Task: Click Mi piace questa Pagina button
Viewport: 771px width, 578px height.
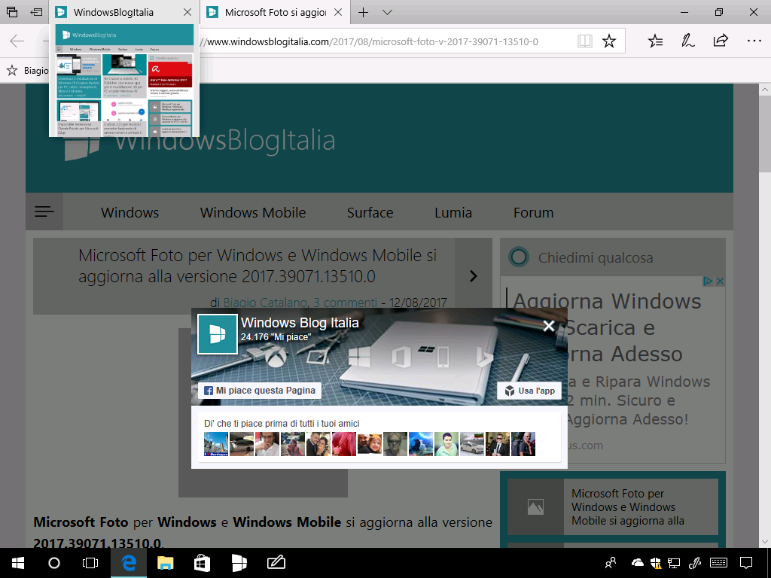Action: [260, 391]
